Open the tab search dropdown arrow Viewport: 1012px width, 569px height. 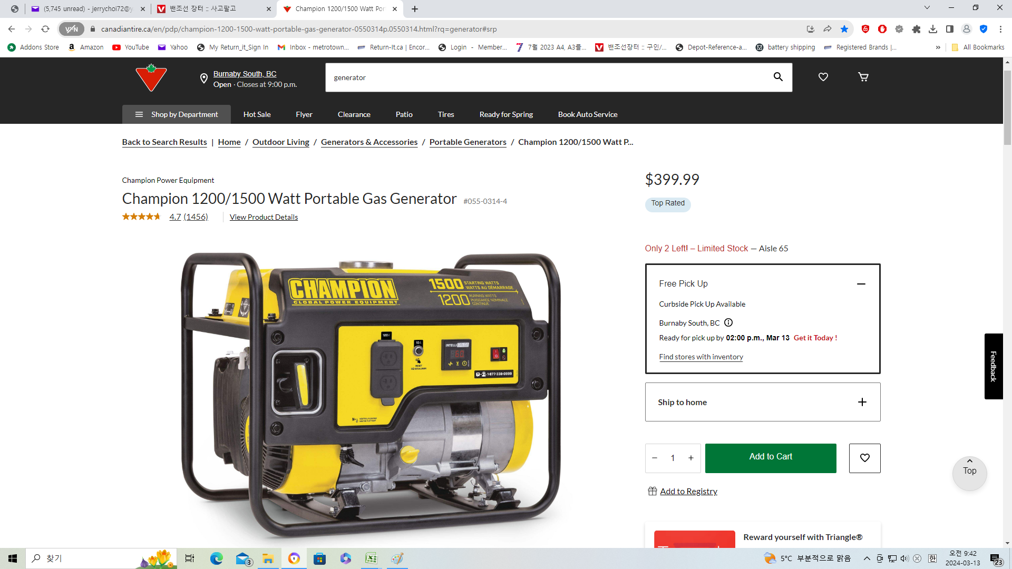click(x=927, y=8)
